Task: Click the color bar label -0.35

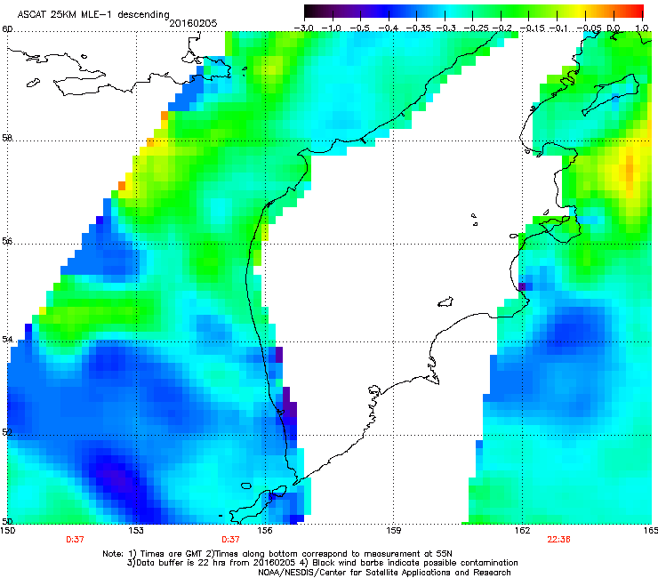Action: coord(418,28)
